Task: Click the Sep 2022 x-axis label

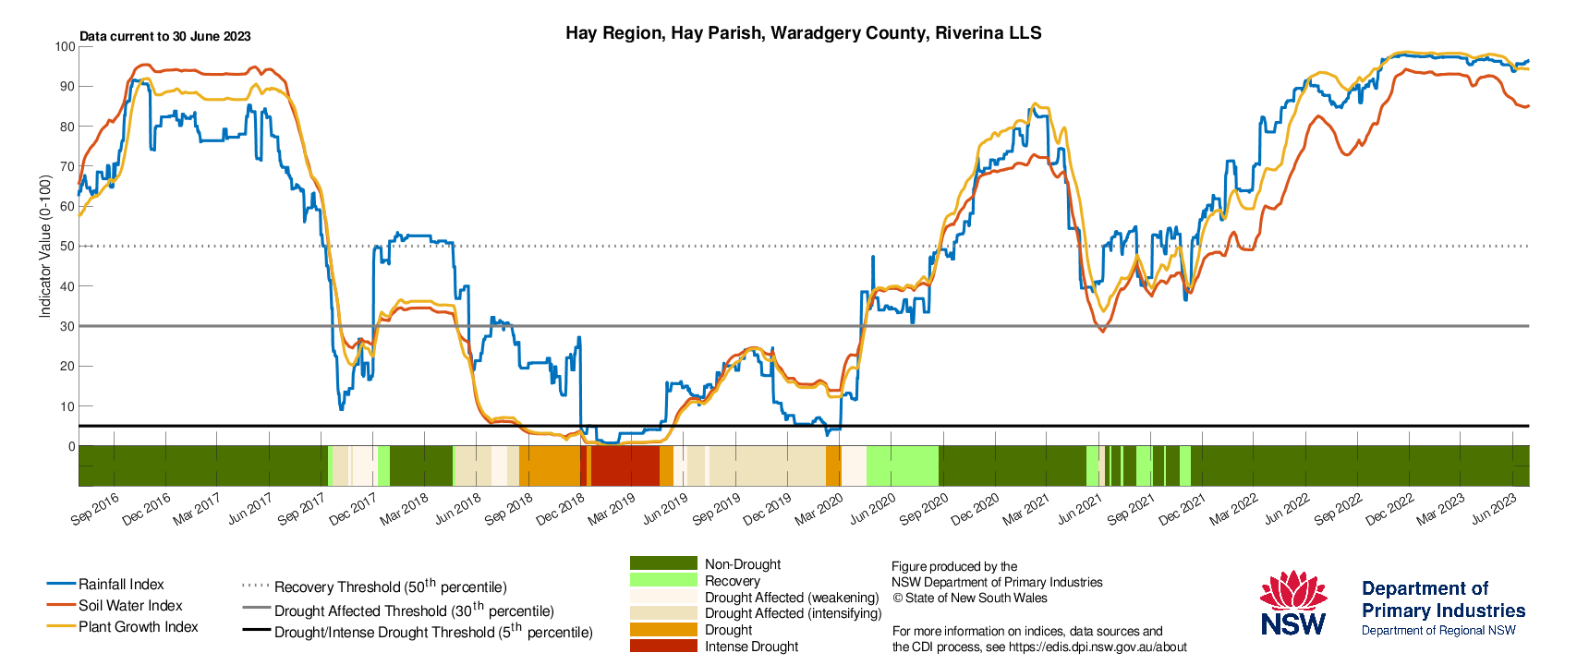Action: [1338, 509]
